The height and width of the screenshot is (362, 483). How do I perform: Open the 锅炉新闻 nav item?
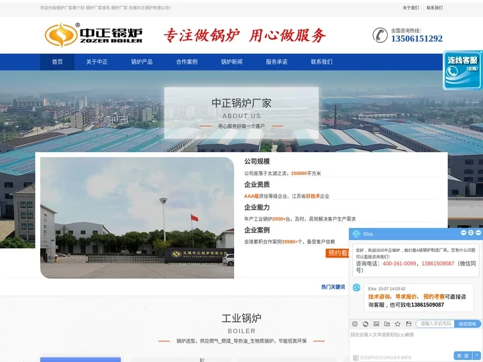[231, 62]
